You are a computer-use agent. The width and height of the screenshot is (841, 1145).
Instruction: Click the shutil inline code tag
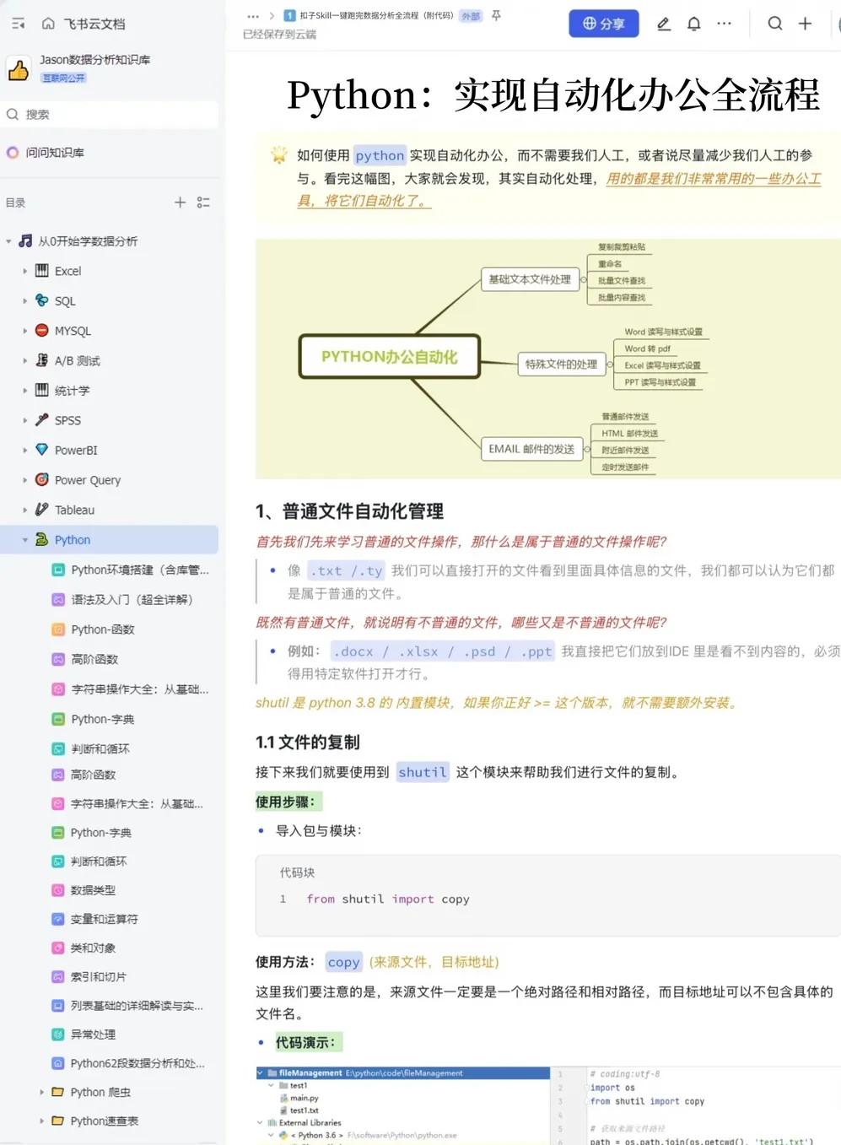click(x=423, y=772)
